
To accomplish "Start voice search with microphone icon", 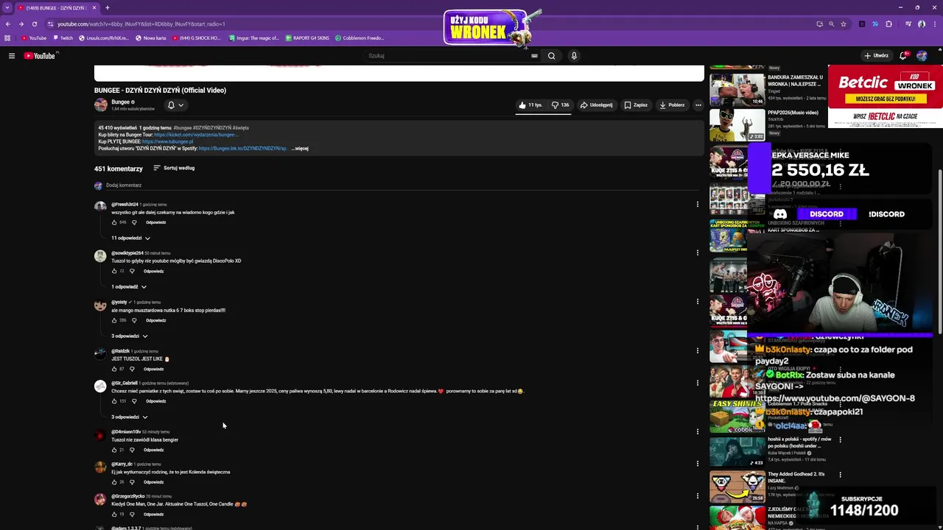I will click(x=574, y=56).
